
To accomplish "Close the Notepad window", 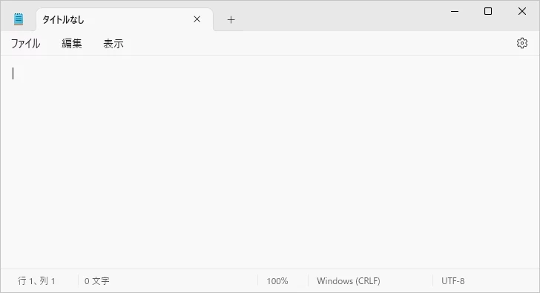I will pyautogui.click(x=522, y=11).
